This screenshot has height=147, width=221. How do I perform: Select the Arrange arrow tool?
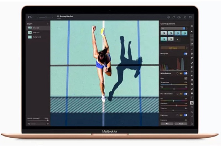click(x=192, y=31)
